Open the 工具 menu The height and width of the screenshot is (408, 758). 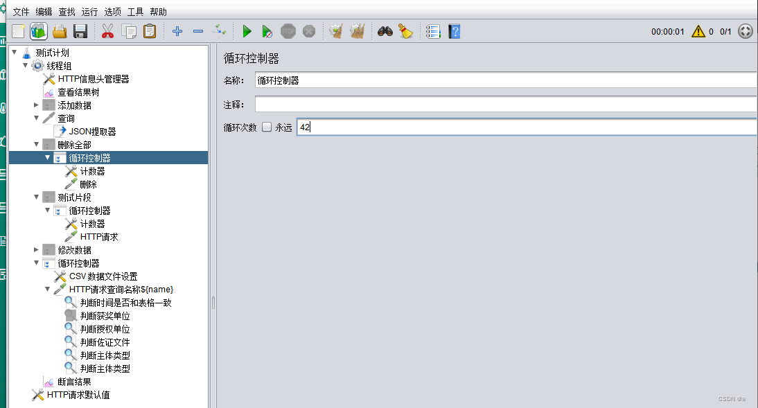pos(135,12)
